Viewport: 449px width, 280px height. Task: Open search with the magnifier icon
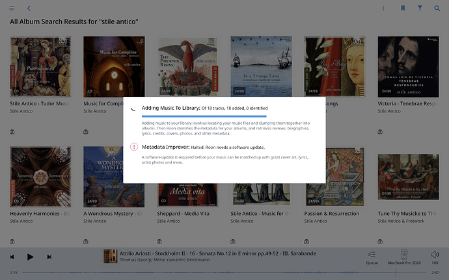[437, 8]
